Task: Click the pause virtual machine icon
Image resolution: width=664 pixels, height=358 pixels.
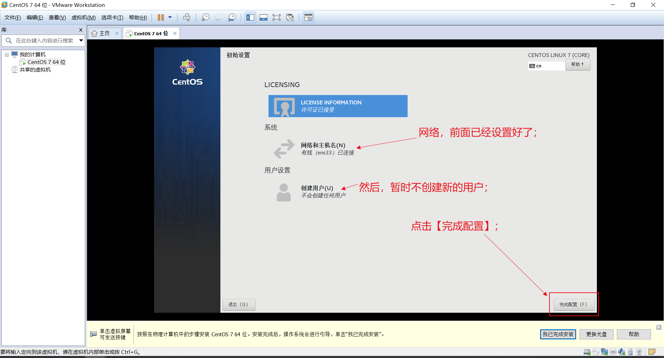Action: pos(161,18)
